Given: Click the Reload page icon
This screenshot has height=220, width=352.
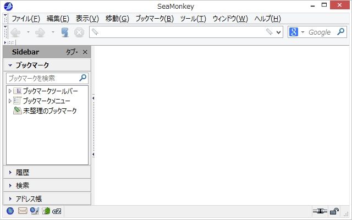Looking at the screenshot, I should (65, 32).
